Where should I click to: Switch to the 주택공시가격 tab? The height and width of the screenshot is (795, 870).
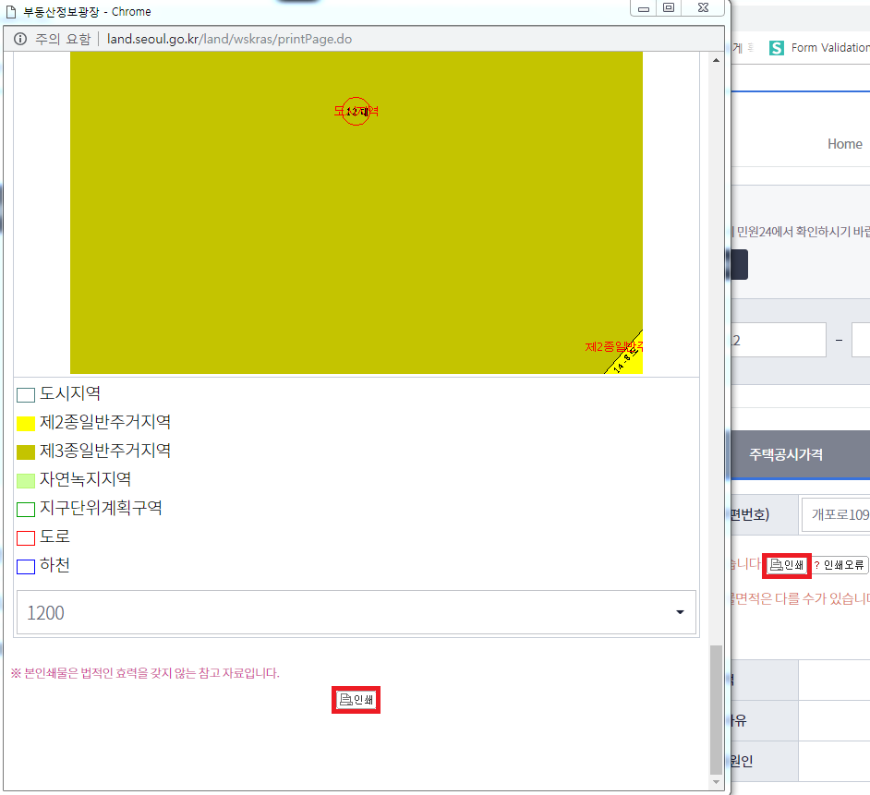786,454
